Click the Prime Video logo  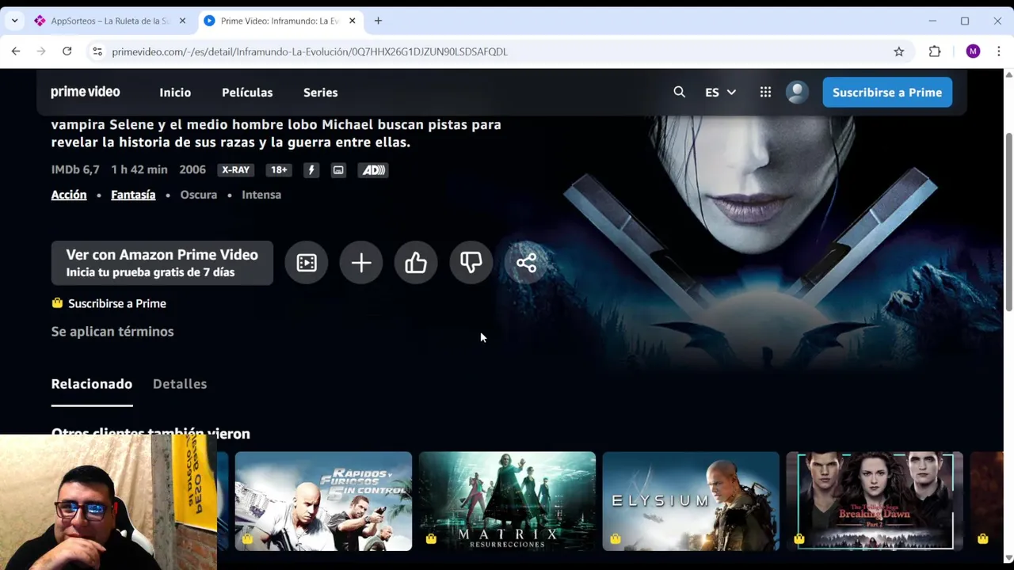click(x=86, y=92)
